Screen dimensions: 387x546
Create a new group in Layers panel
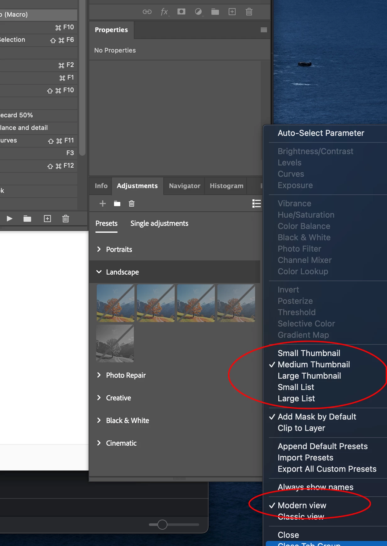(x=215, y=12)
